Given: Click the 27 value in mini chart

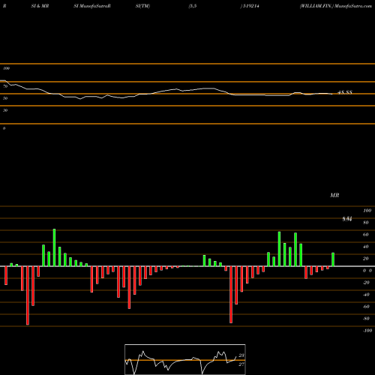Looking at the screenshot, I should click(241, 364).
